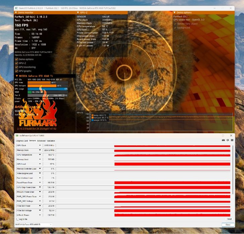The height and width of the screenshot is (234, 244).
Task: Open the PCIe Slot Voltage dropdown
Action: tap(40, 211)
